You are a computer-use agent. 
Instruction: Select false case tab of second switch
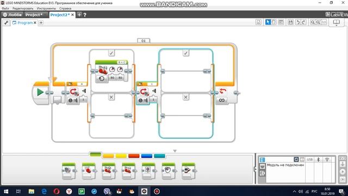coord(186,97)
